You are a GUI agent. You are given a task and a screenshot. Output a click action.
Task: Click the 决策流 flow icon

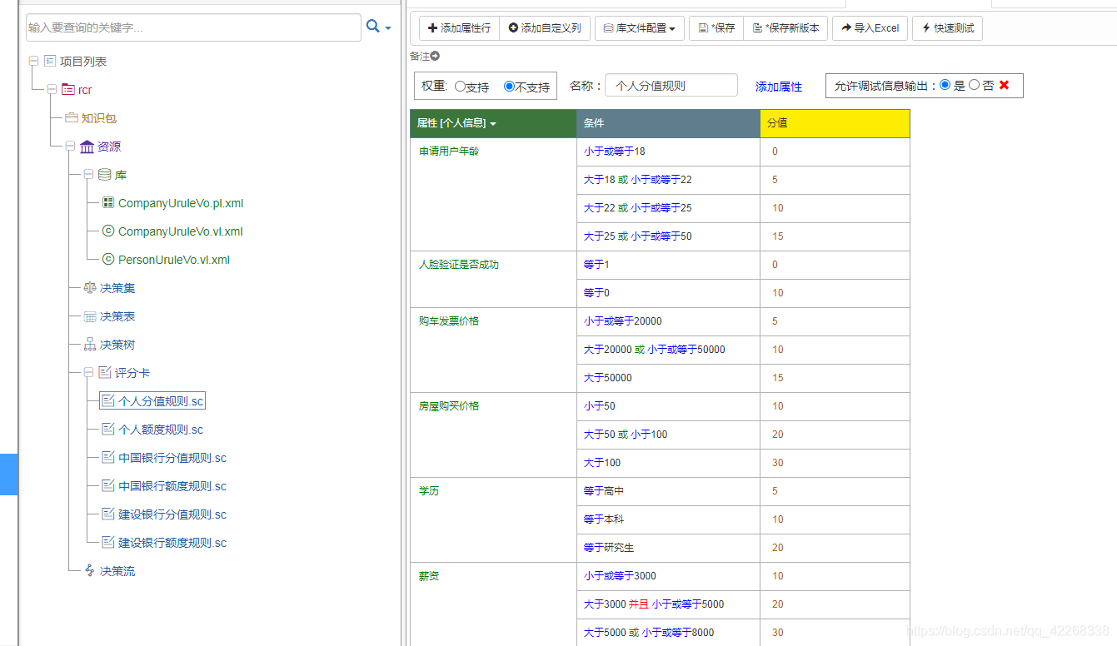90,571
